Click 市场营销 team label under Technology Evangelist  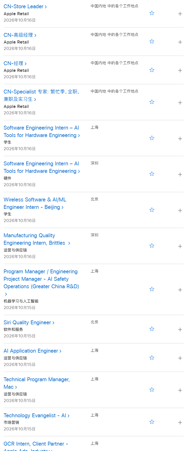11,422
